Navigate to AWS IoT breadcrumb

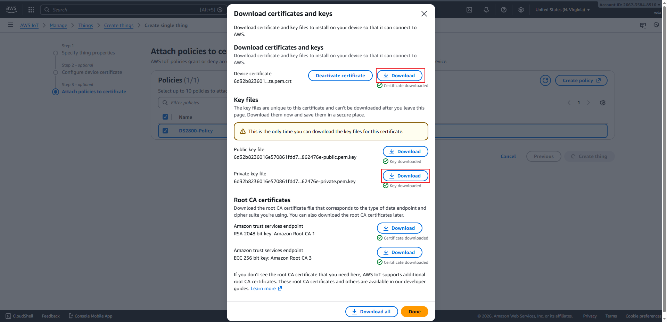(29, 25)
